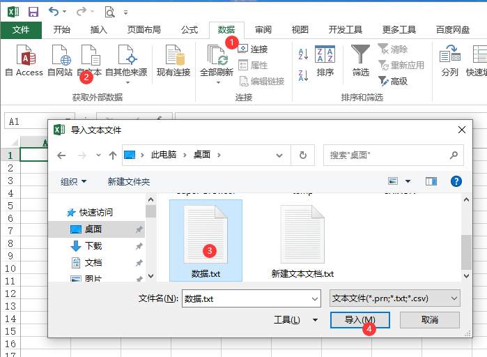The height and width of the screenshot is (357, 487).
Task: Click 清除 to clear the filter
Action: coord(393,49)
